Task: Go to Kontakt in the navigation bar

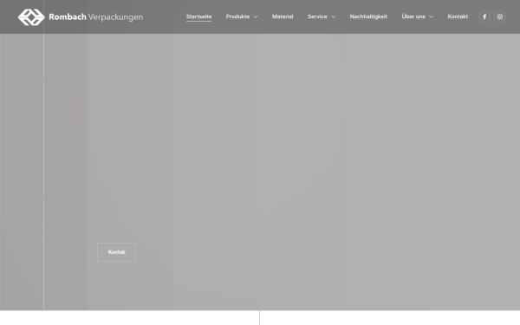Action: (x=458, y=16)
